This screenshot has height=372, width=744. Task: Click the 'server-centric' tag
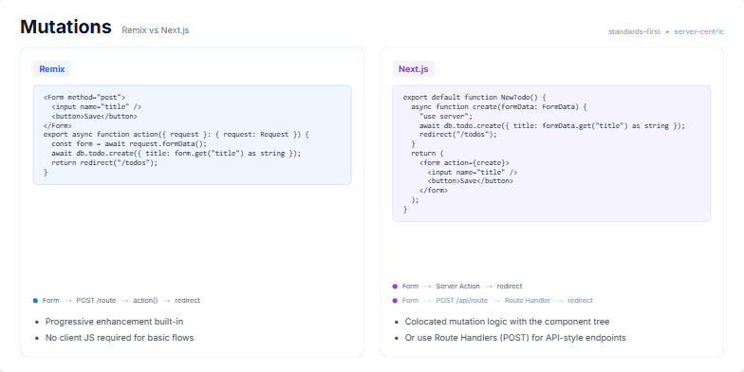coord(698,32)
